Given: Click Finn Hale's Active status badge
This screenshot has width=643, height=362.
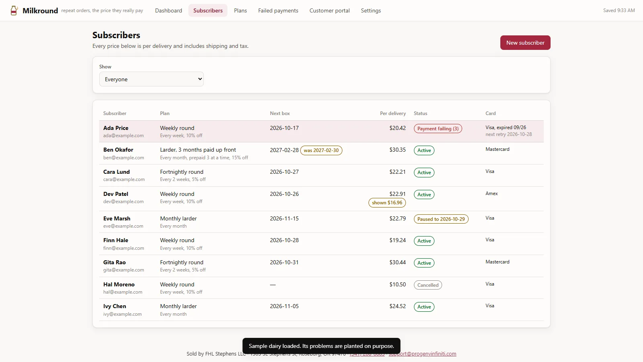Looking at the screenshot, I should pyautogui.click(x=424, y=241).
